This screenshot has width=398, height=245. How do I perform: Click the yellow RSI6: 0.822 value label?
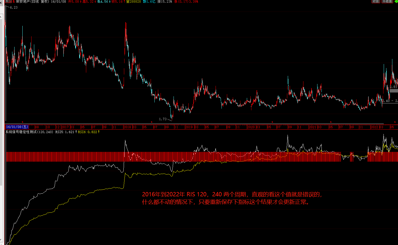(x=88, y=132)
